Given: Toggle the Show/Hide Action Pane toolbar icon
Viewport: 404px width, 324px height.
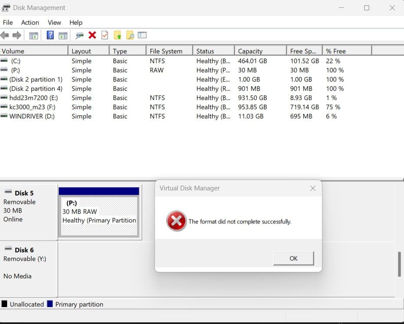Looking at the screenshot, I should coord(63,35).
